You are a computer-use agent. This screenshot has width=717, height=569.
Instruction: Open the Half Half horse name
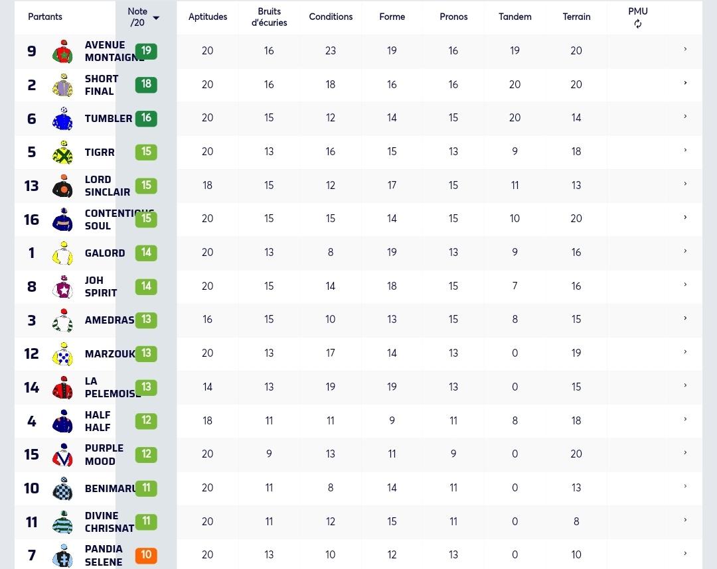[x=98, y=421]
